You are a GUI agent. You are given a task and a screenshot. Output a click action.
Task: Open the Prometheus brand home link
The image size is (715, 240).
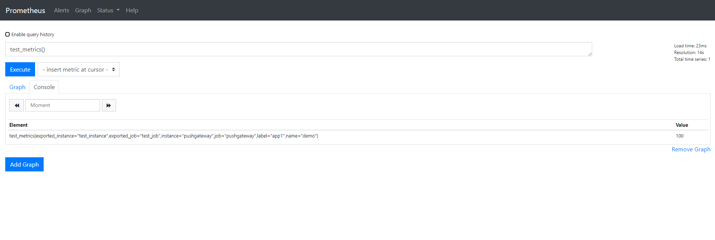point(25,10)
